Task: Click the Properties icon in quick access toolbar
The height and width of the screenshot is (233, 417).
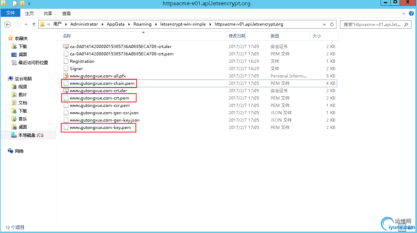Action: click(15, 4)
